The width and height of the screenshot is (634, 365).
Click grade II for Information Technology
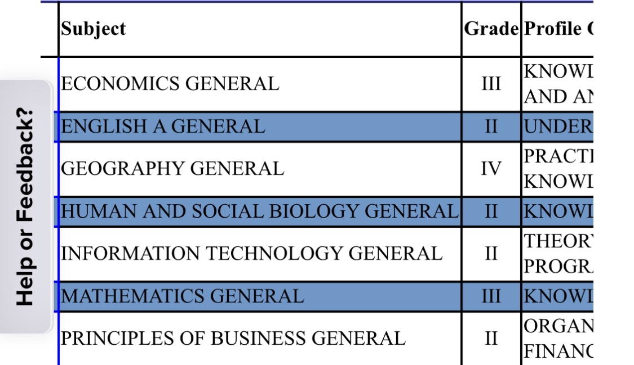tap(491, 254)
